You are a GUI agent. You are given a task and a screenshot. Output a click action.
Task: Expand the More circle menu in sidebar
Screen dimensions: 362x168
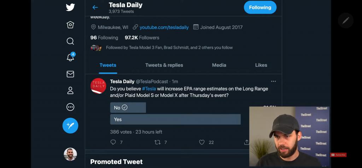pos(70,107)
